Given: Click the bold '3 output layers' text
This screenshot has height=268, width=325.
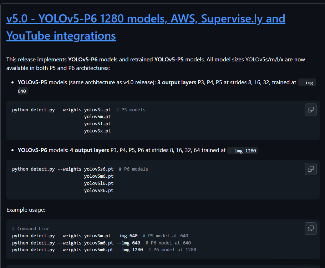Looking at the screenshot, I should tap(177, 82).
